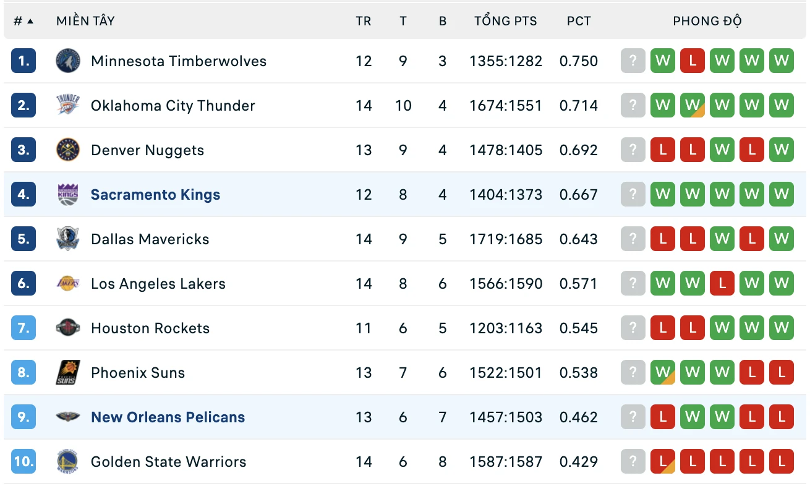Click the Warriors' first red L badge
This screenshot has width=810, height=486.
coord(663,462)
